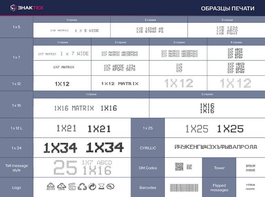Click the ЗНАКТЕХ brand name text

pos(31,8)
